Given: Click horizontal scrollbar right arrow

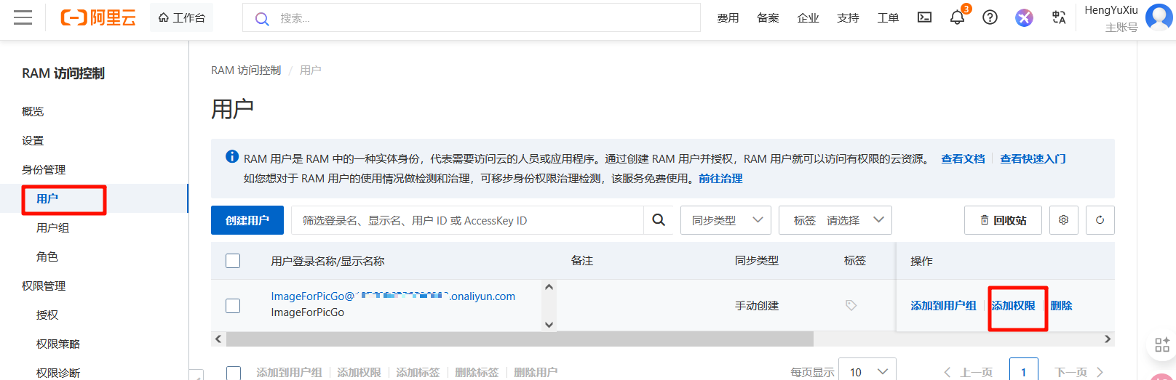Looking at the screenshot, I should point(1108,339).
